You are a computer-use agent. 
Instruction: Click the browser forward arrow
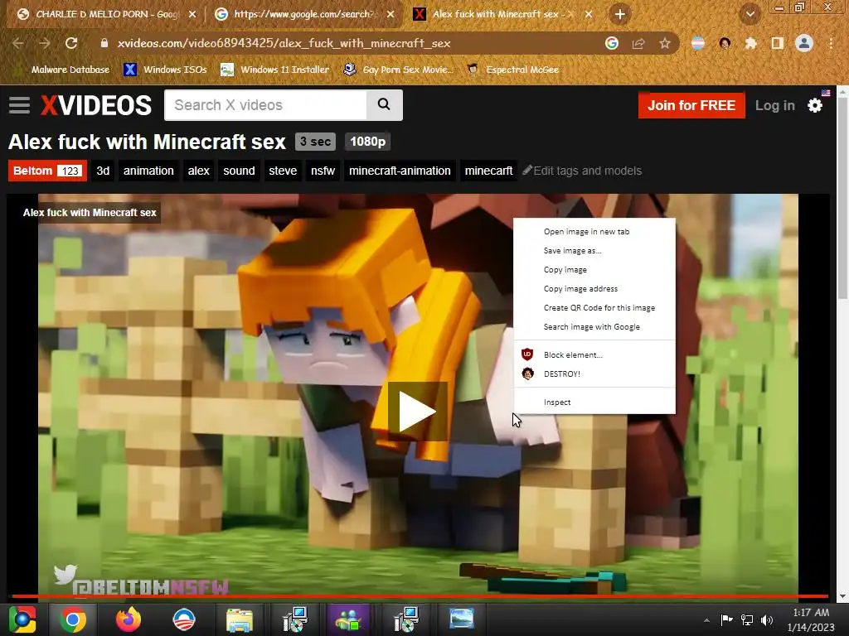[x=45, y=43]
